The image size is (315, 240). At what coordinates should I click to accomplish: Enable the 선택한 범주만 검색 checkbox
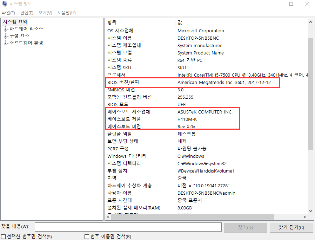[2, 237]
